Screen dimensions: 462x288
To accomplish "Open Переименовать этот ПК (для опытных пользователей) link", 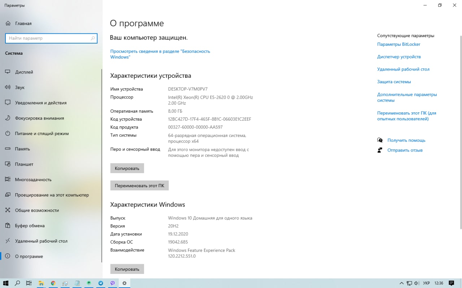I will pyautogui.click(x=406, y=116).
